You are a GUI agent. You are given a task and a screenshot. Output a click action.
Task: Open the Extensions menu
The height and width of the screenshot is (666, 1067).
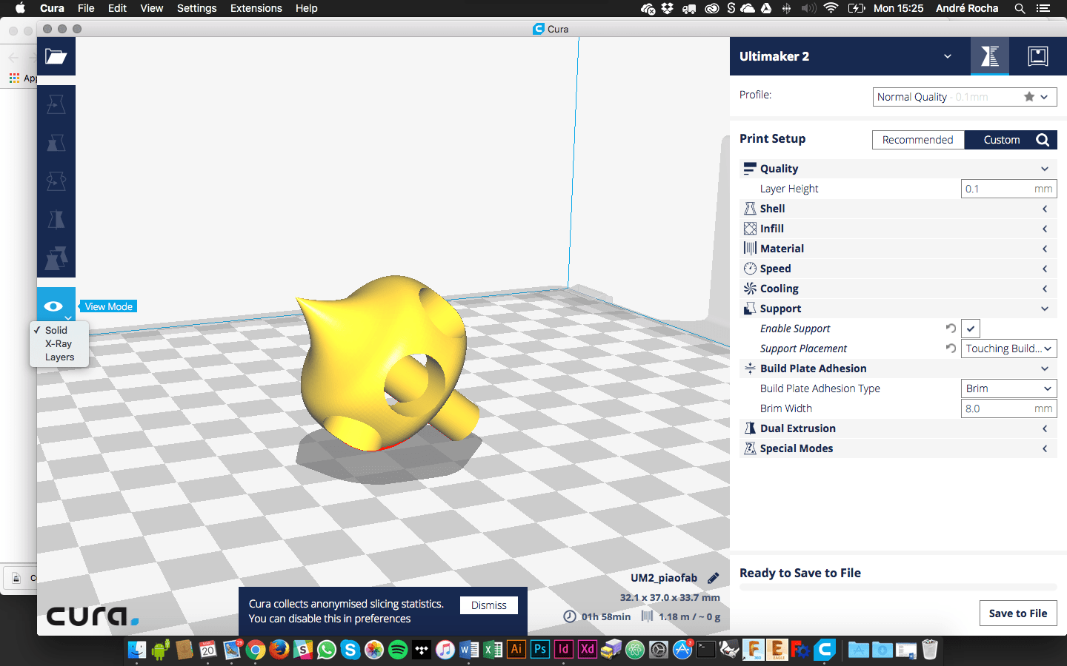[x=256, y=8]
